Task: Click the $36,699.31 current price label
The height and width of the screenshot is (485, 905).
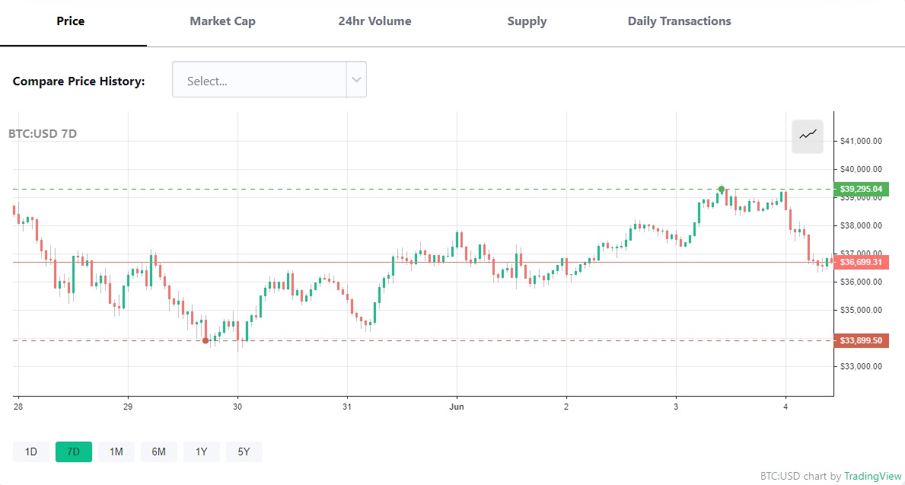Action: (x=861, y=262)
